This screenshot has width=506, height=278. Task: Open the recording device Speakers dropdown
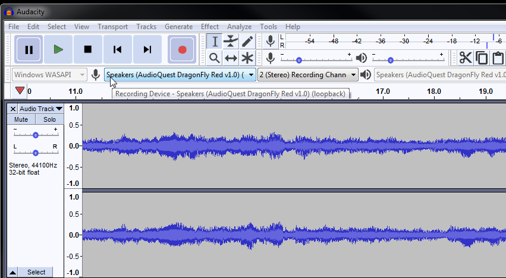click(180, 75)
